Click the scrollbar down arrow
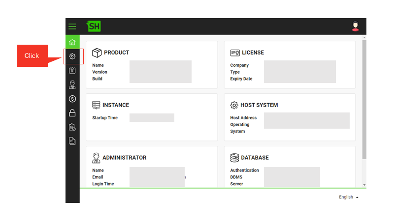Screen dimensions: 394x221 (364, 185)
